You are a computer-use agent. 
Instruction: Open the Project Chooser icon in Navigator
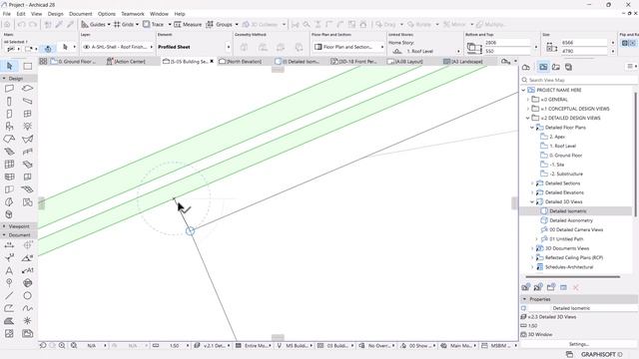click(526, 67)
